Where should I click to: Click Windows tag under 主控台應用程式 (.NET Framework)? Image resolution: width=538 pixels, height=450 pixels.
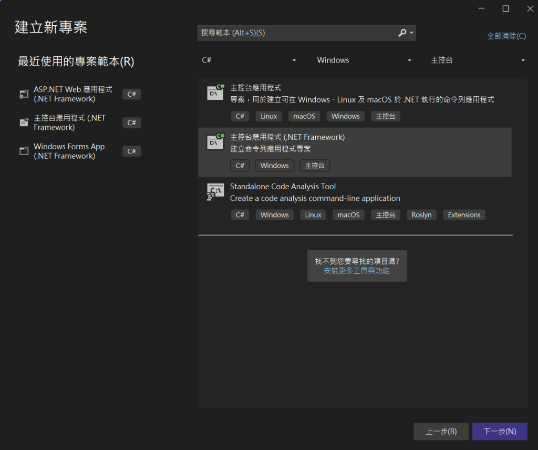(x=274, y=166)
